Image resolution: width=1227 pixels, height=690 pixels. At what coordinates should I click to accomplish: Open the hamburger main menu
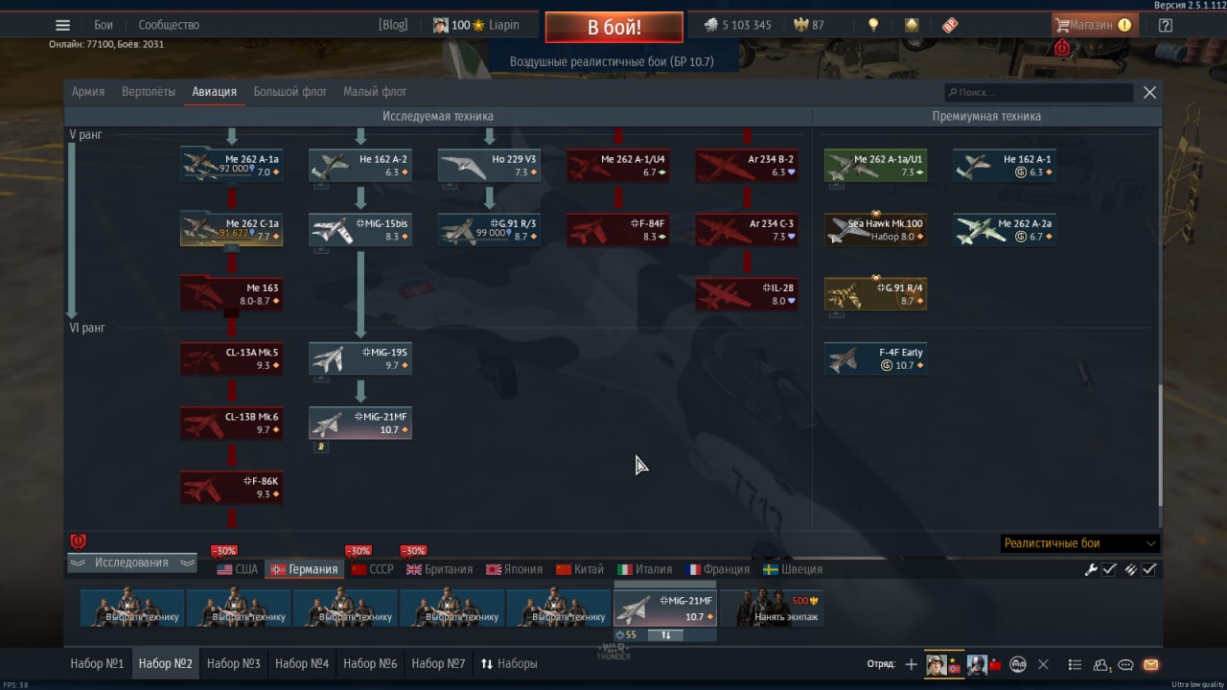click(x=62, y=26)
